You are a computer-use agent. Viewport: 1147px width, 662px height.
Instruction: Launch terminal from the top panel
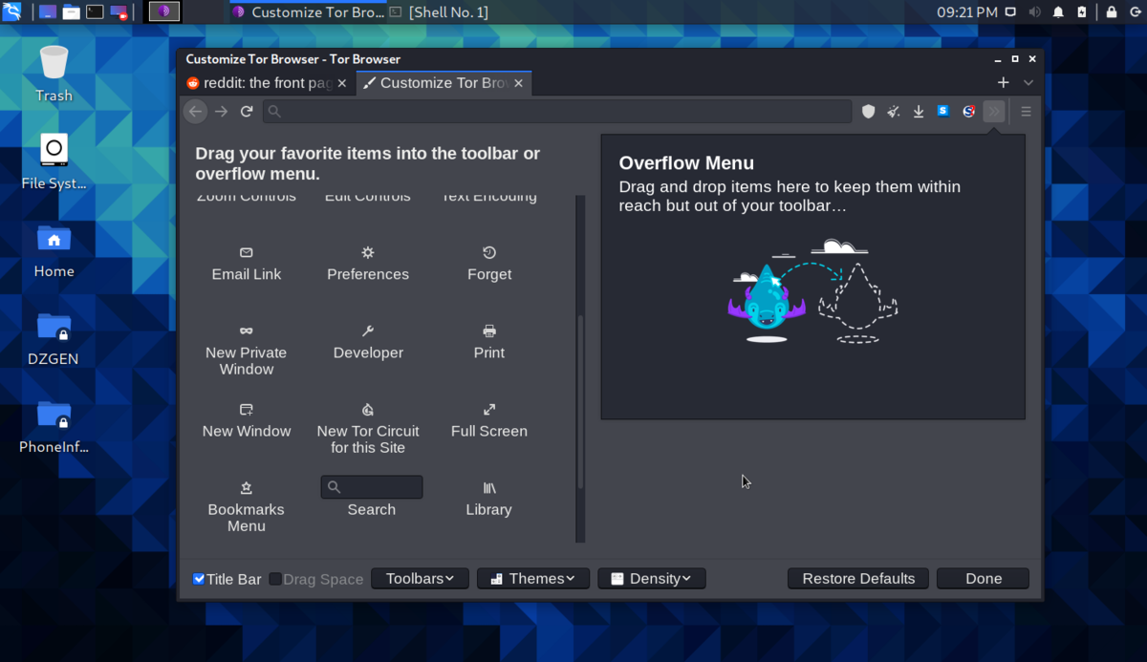click(x=96, y=12)
